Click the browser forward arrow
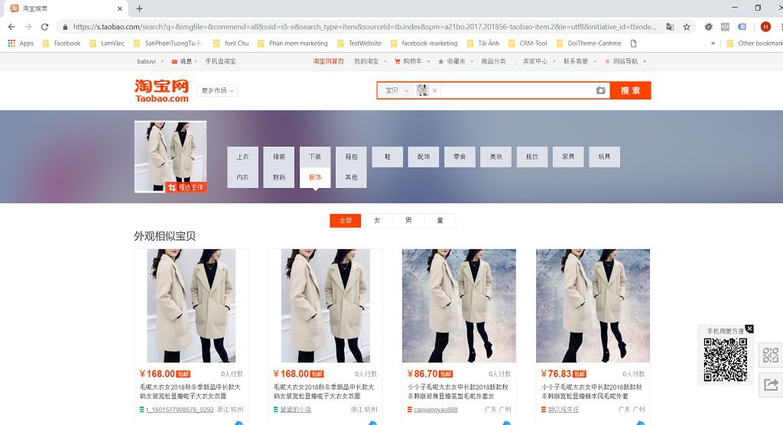 pyautogui.click(x=28, y=27)
